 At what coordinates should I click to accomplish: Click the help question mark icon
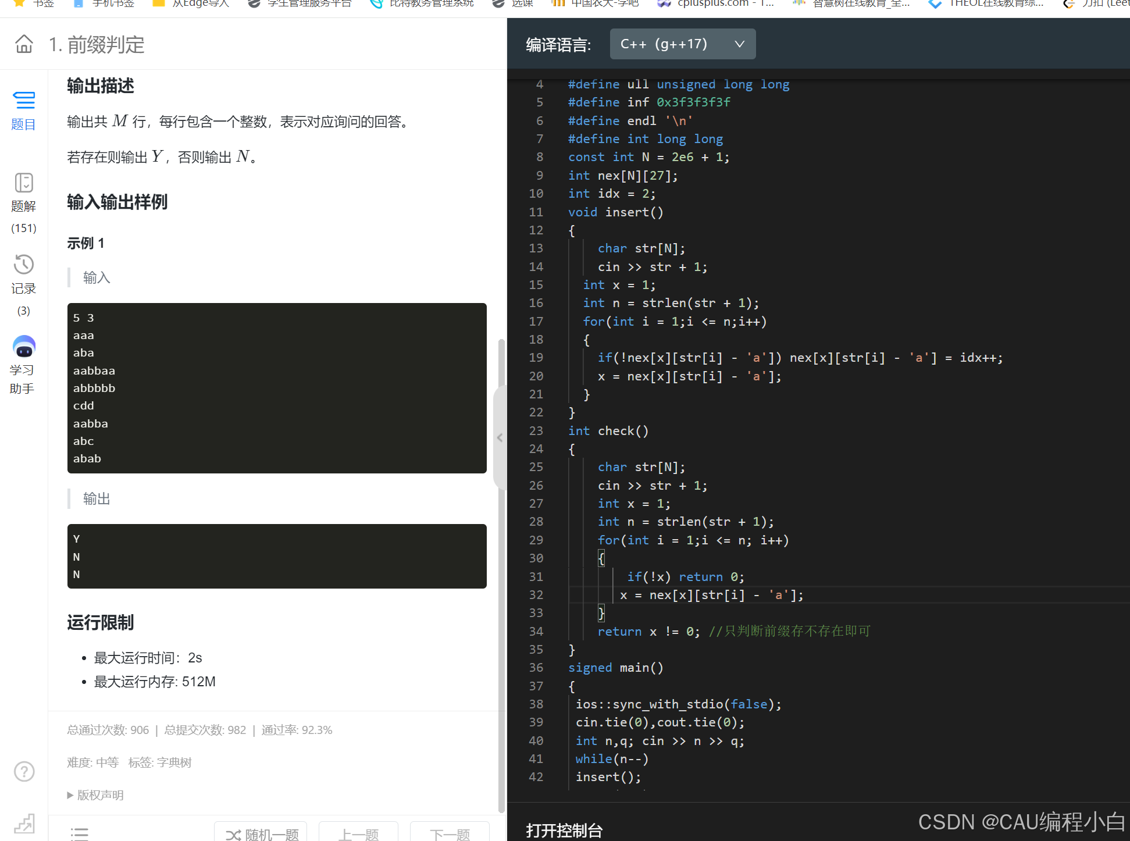(x=24, y=771)
